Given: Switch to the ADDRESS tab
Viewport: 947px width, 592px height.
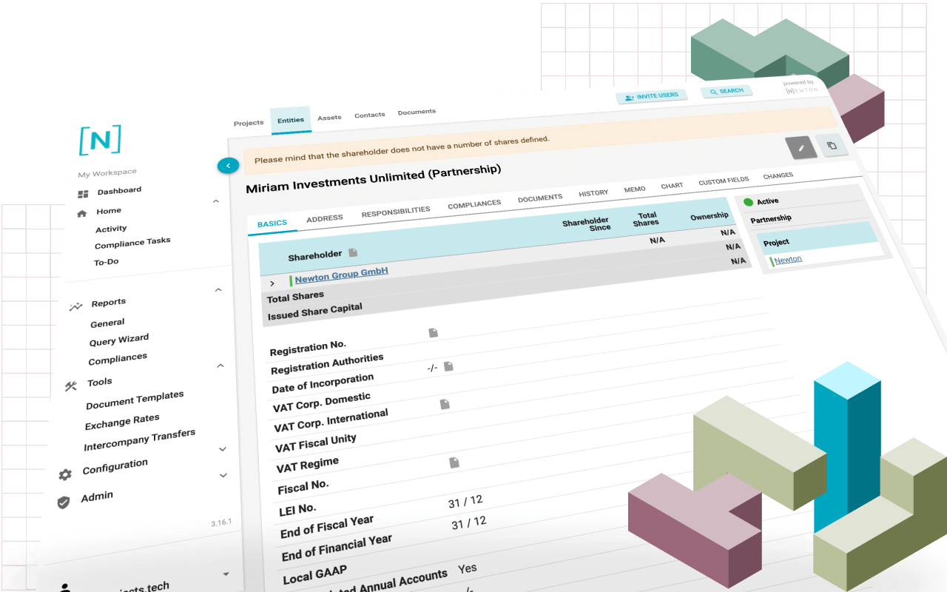Looking at the screenshot, I should [325, 218].
